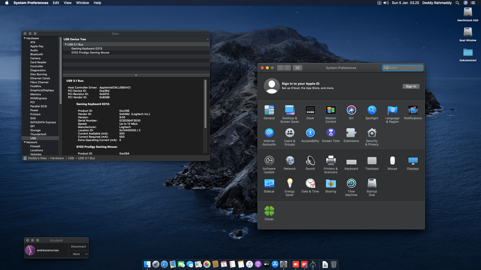
Task: Click Deddy's iMac in the path bar
Action: tap(37, 158)
